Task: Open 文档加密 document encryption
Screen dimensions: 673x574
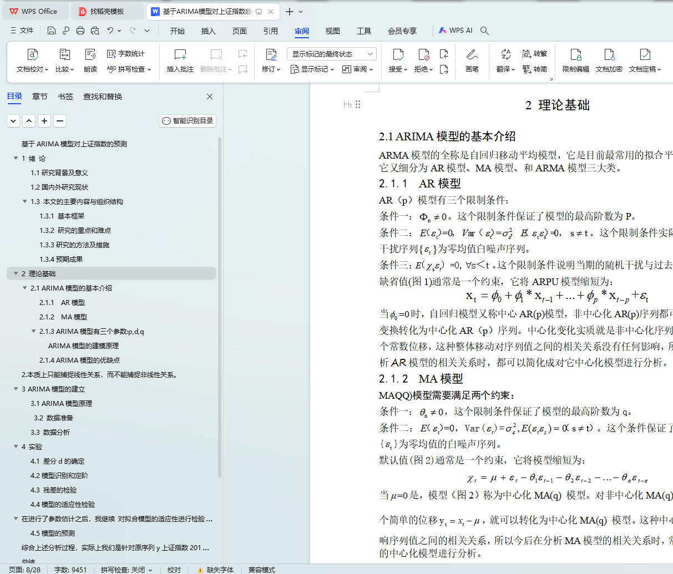Action: point(609,61)
